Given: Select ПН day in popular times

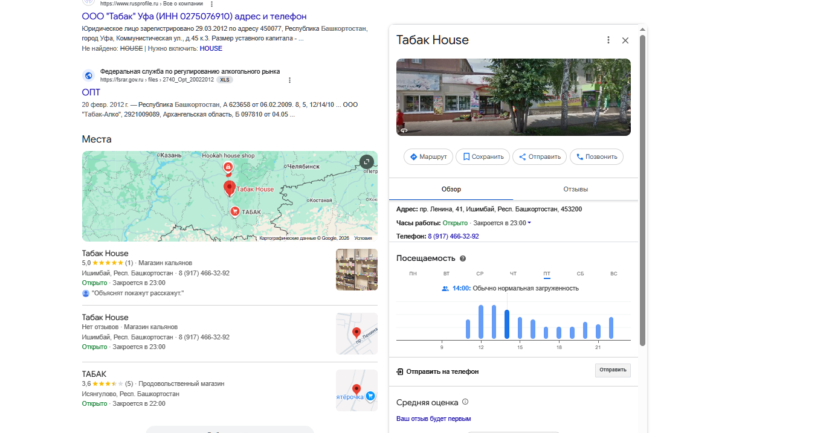Looking at the screenshot, I should (413, 274).
